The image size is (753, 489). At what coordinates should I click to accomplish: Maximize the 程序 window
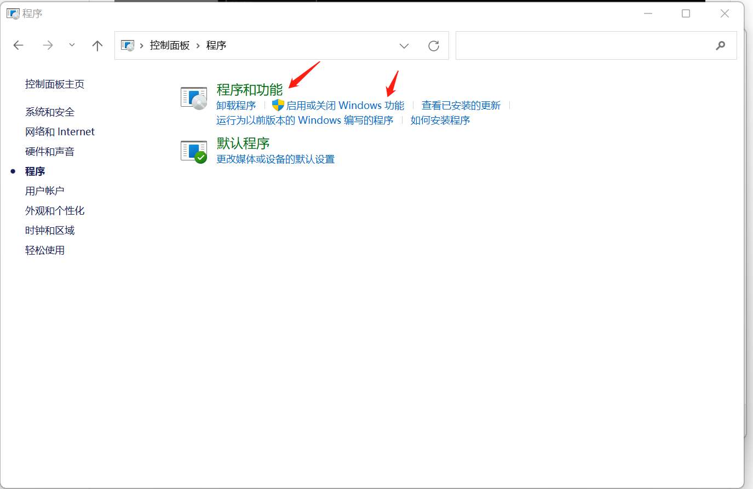click(686, 14)
